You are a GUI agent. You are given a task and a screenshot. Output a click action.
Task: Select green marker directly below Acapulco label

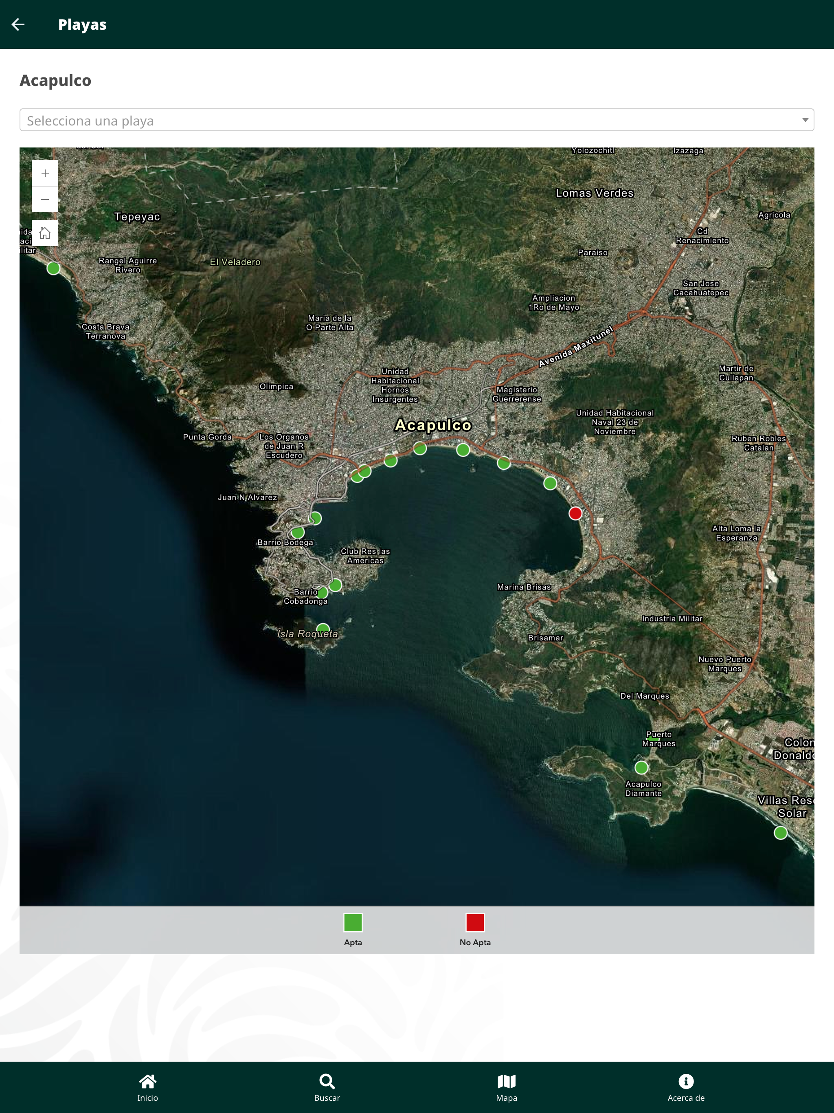[x=420, y=448]
